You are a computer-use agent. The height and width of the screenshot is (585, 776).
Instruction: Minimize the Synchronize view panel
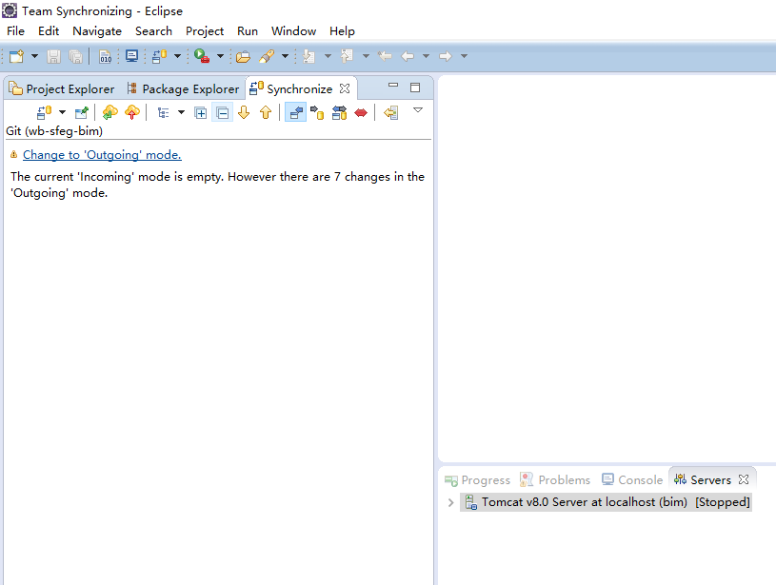pos(393,85)
